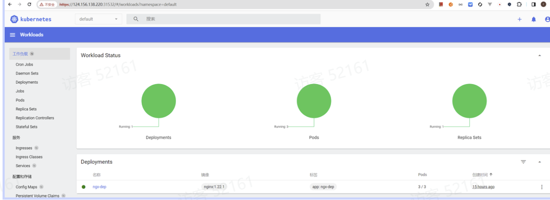This screenshot has width=550, height=200.
Task: Open the notifications bell icon
Action: tap(533, 19)
